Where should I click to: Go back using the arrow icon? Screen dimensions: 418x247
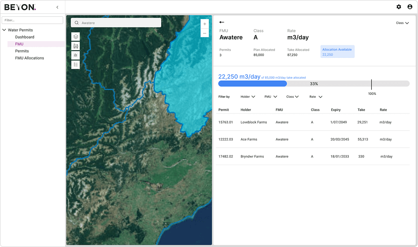pos(222,22)
